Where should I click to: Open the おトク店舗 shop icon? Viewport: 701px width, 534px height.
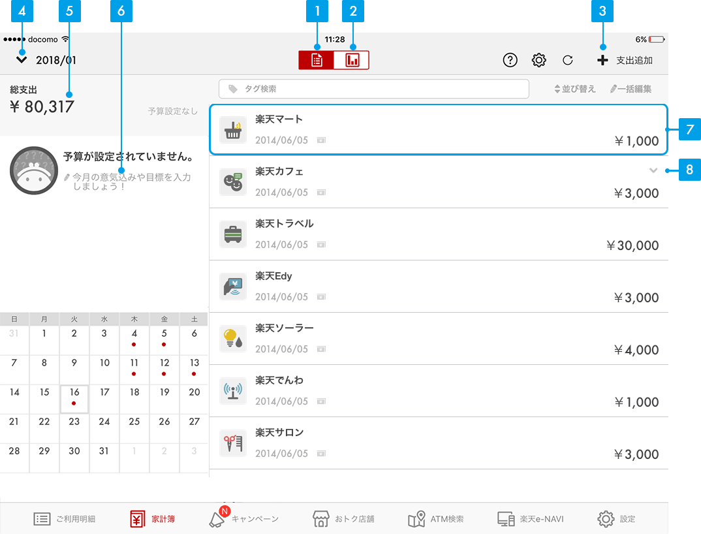(320, 519)
